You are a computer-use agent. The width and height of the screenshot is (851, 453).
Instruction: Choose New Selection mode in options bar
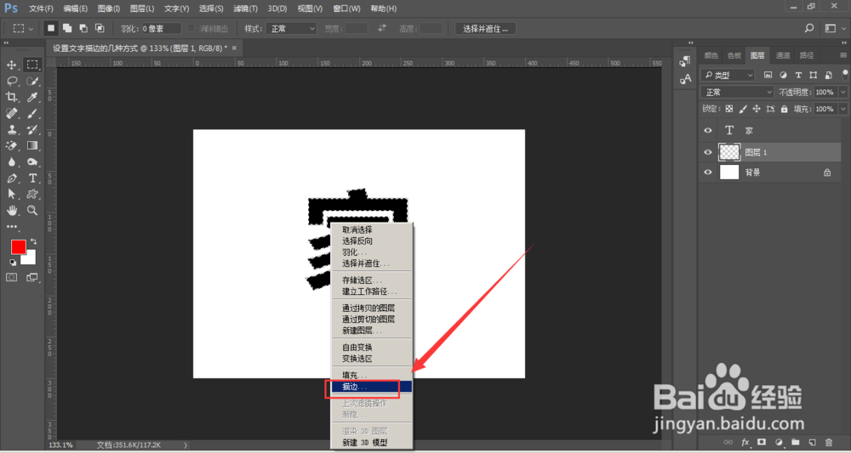tap(51, 28)
